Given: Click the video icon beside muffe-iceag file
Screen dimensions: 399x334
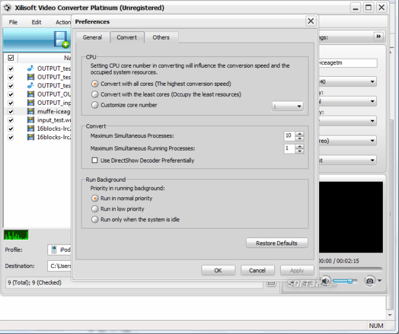Looking at the screenshot, I should 31,111.
